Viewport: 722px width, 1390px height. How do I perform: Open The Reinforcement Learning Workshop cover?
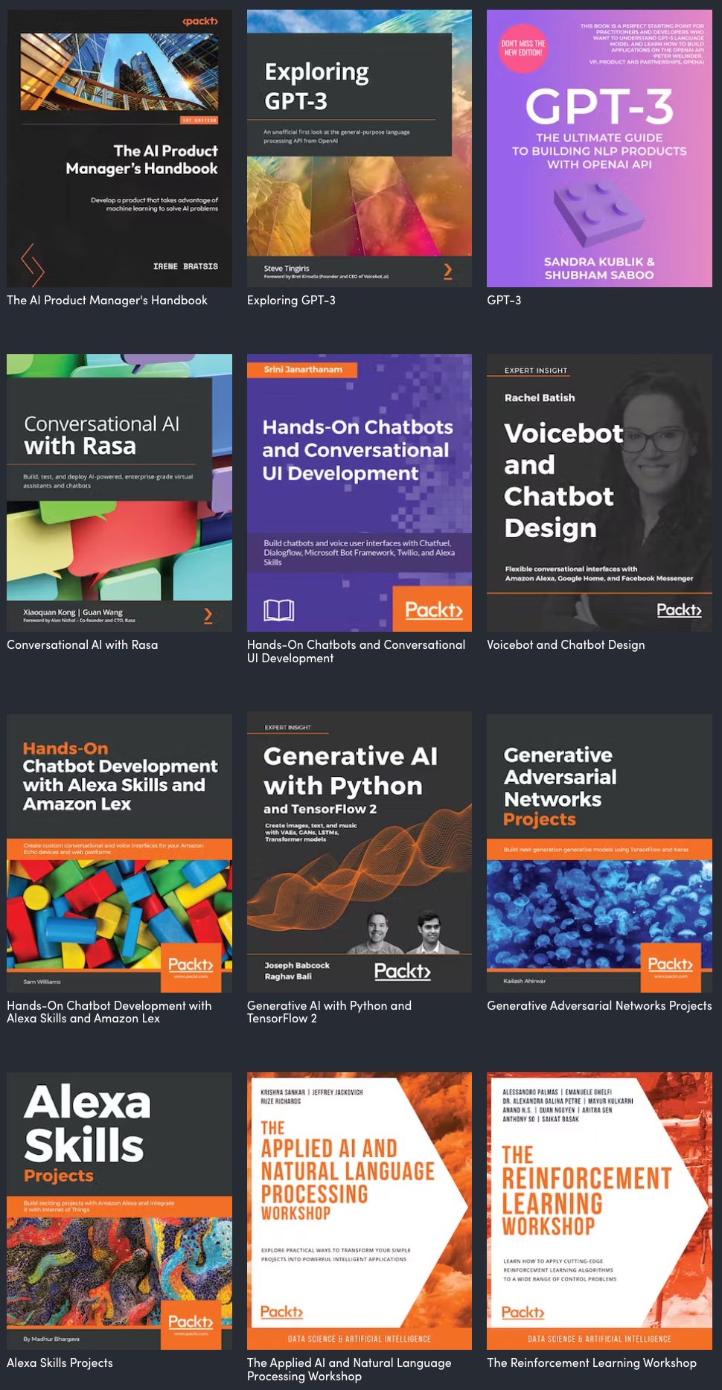599,1211
